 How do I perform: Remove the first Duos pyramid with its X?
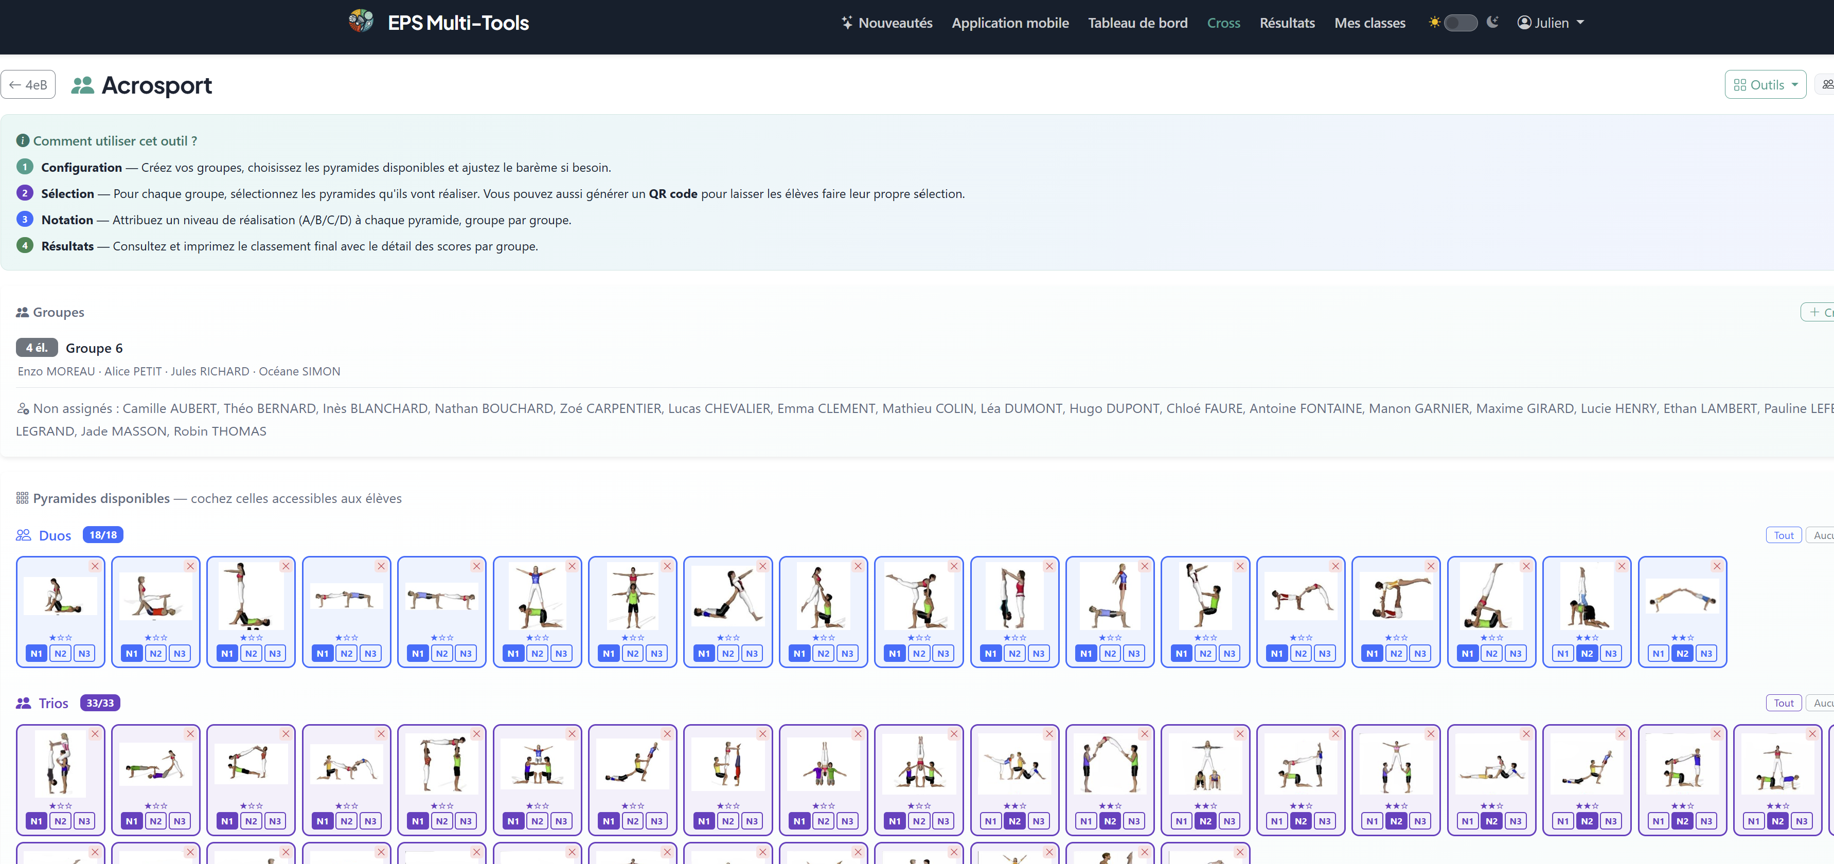tap(95, 566)
